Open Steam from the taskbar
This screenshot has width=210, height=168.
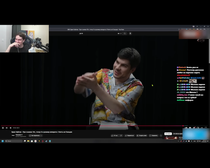coord(46,141)
